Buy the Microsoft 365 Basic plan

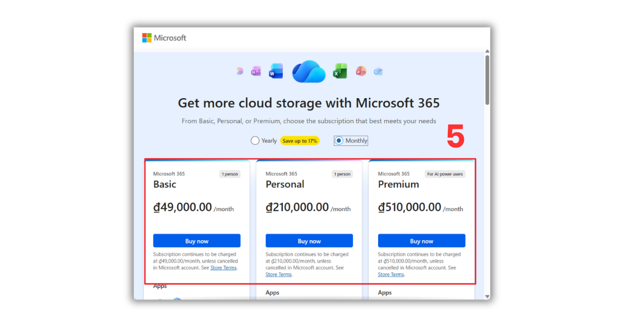click(197, 241)
